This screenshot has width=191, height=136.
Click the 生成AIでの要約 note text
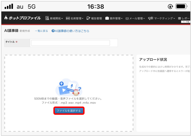(164, 67)
